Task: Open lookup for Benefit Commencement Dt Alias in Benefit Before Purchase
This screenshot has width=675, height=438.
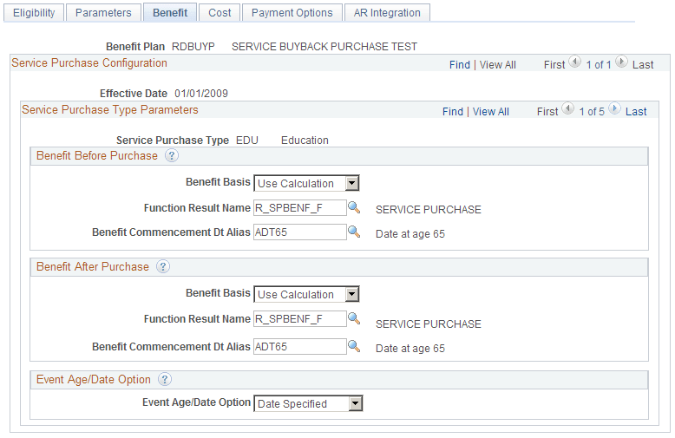Action: coord(354,232)
